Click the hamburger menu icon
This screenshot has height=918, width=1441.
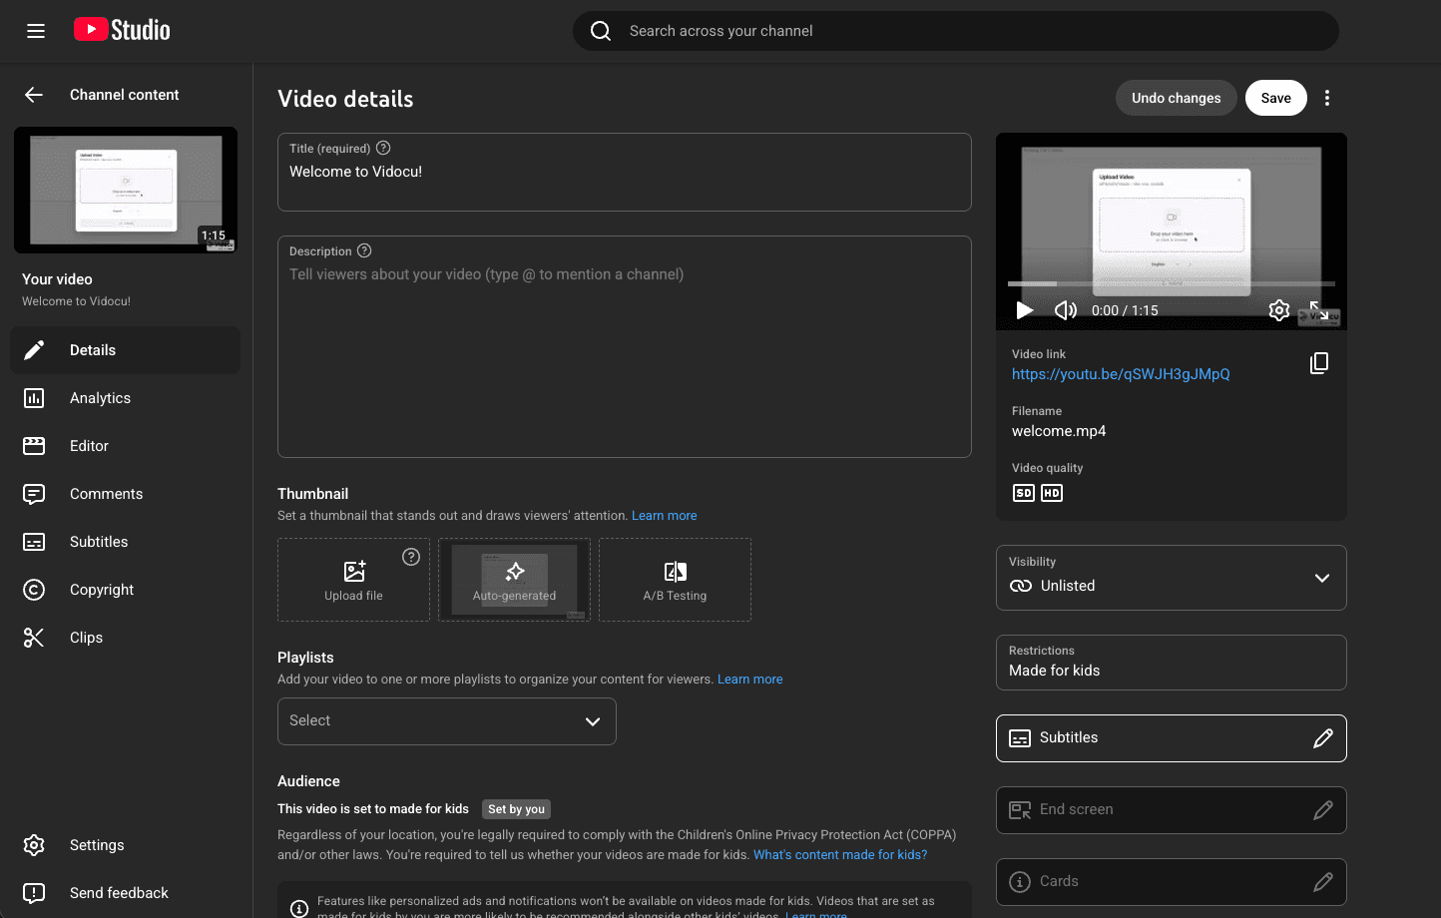point(36,31)
